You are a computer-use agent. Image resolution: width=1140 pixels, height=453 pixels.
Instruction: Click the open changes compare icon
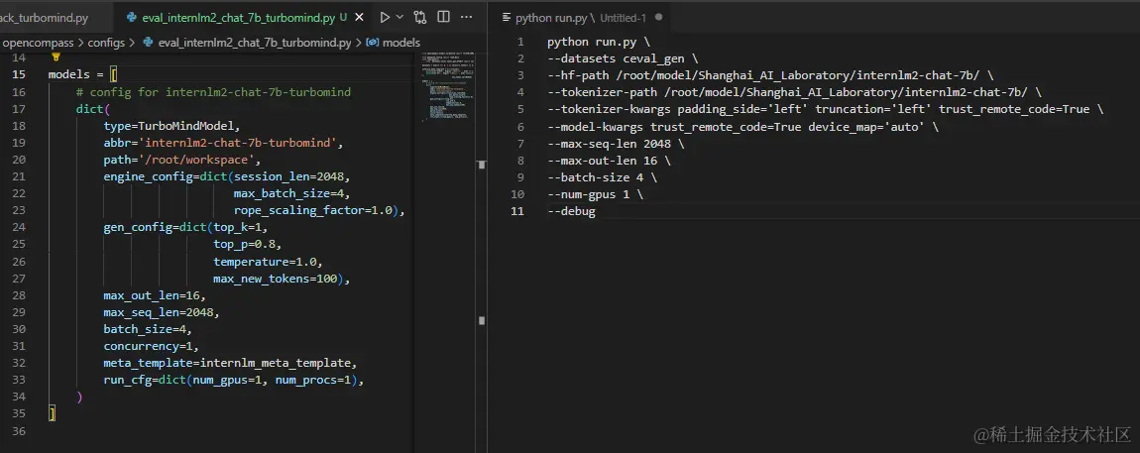tap(420, 17)
